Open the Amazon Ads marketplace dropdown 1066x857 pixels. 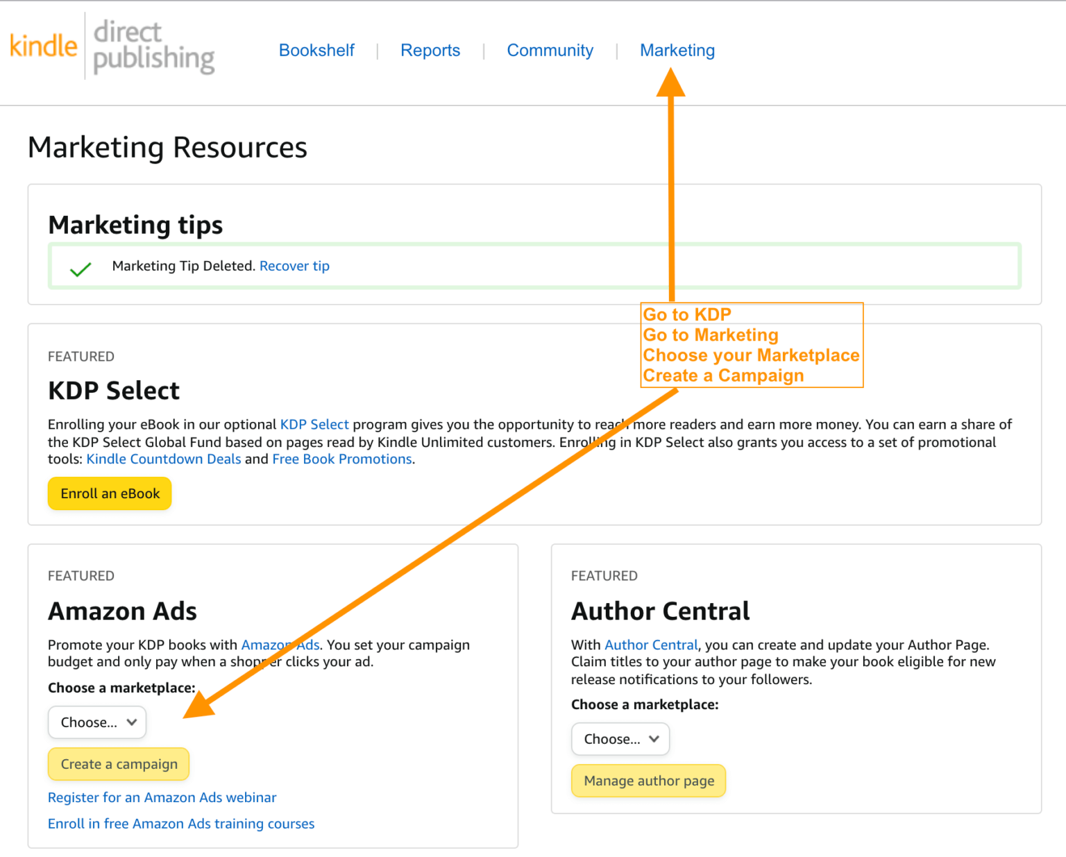click(x=96, y=722)
